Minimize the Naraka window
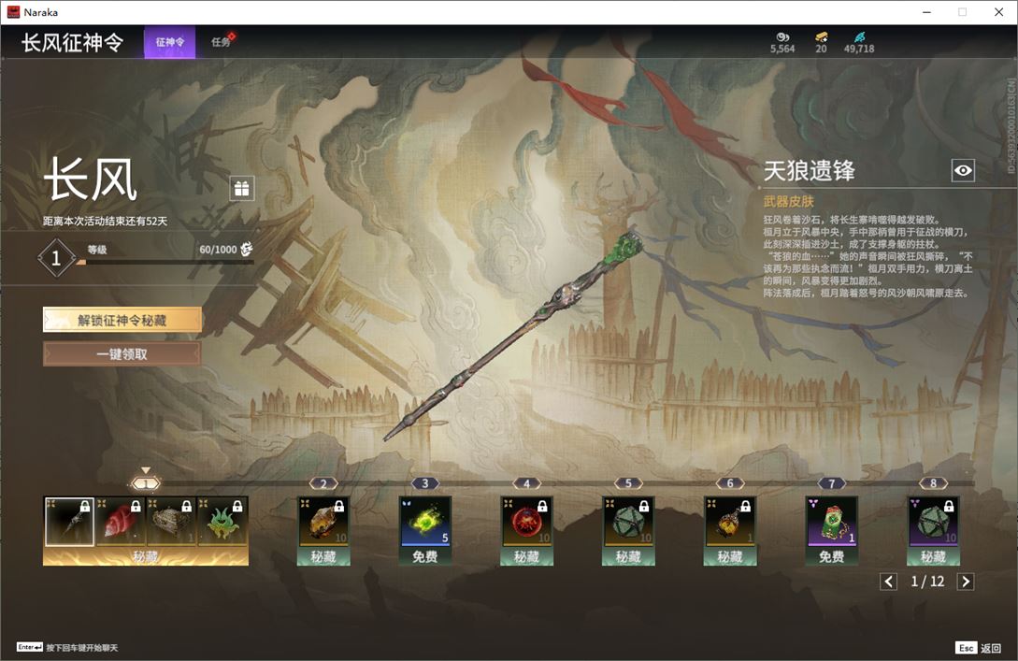Image resolution: width=1018 pixels, height=661 pixels. click(x=926, y=12)
